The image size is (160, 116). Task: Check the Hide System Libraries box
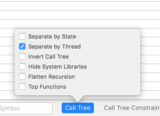(22, 66)
